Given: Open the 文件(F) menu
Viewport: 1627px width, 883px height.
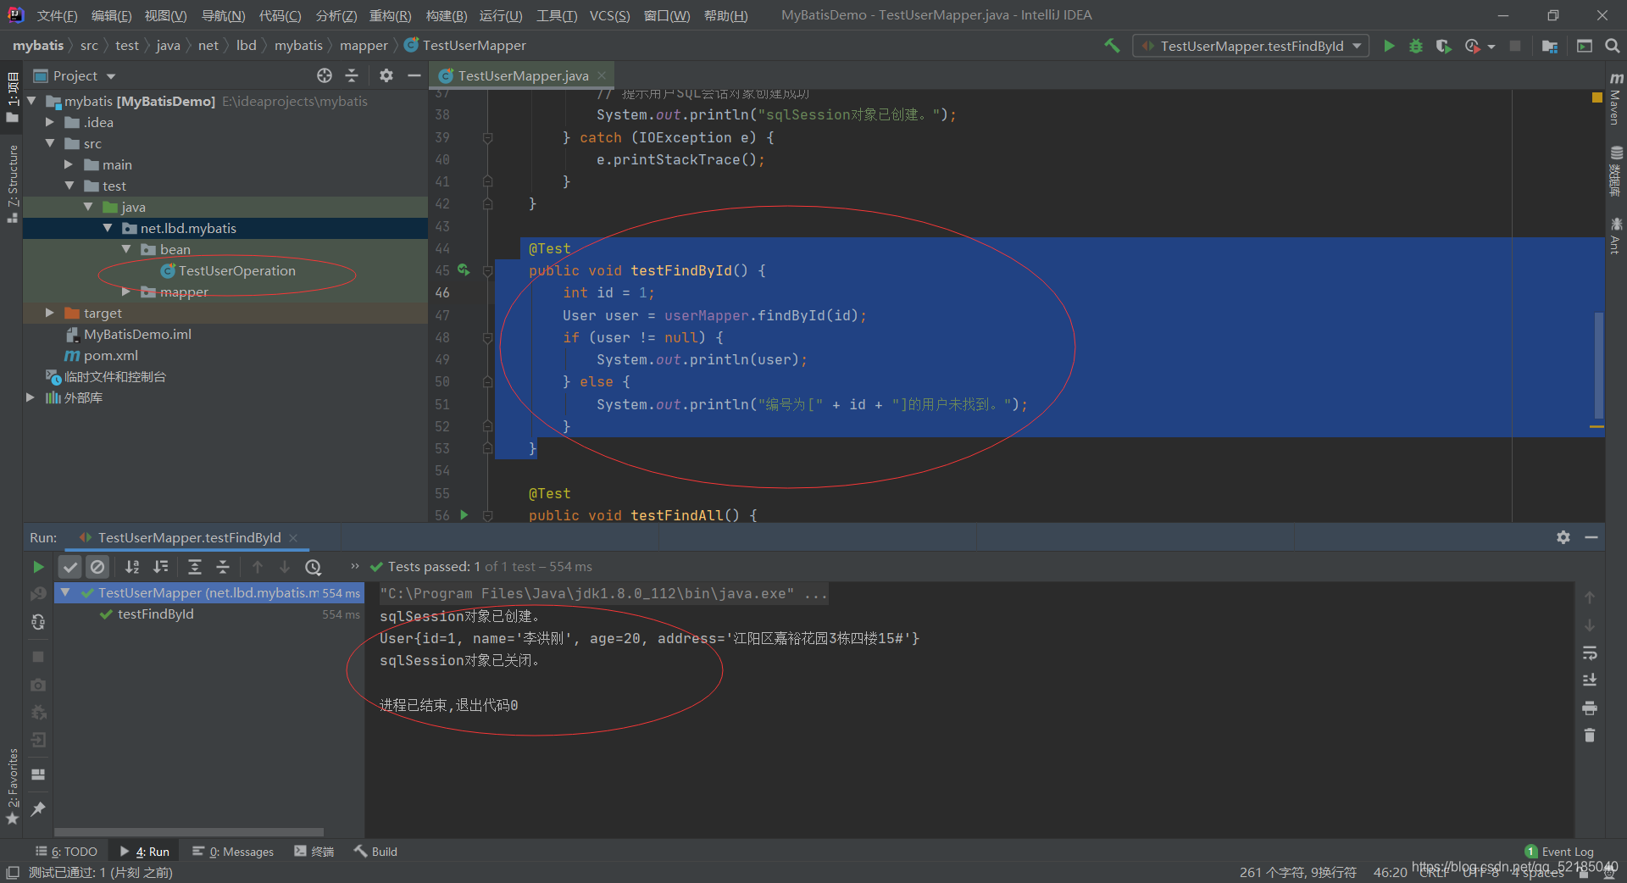Looking at the screenshot, I should pos(58,15).
